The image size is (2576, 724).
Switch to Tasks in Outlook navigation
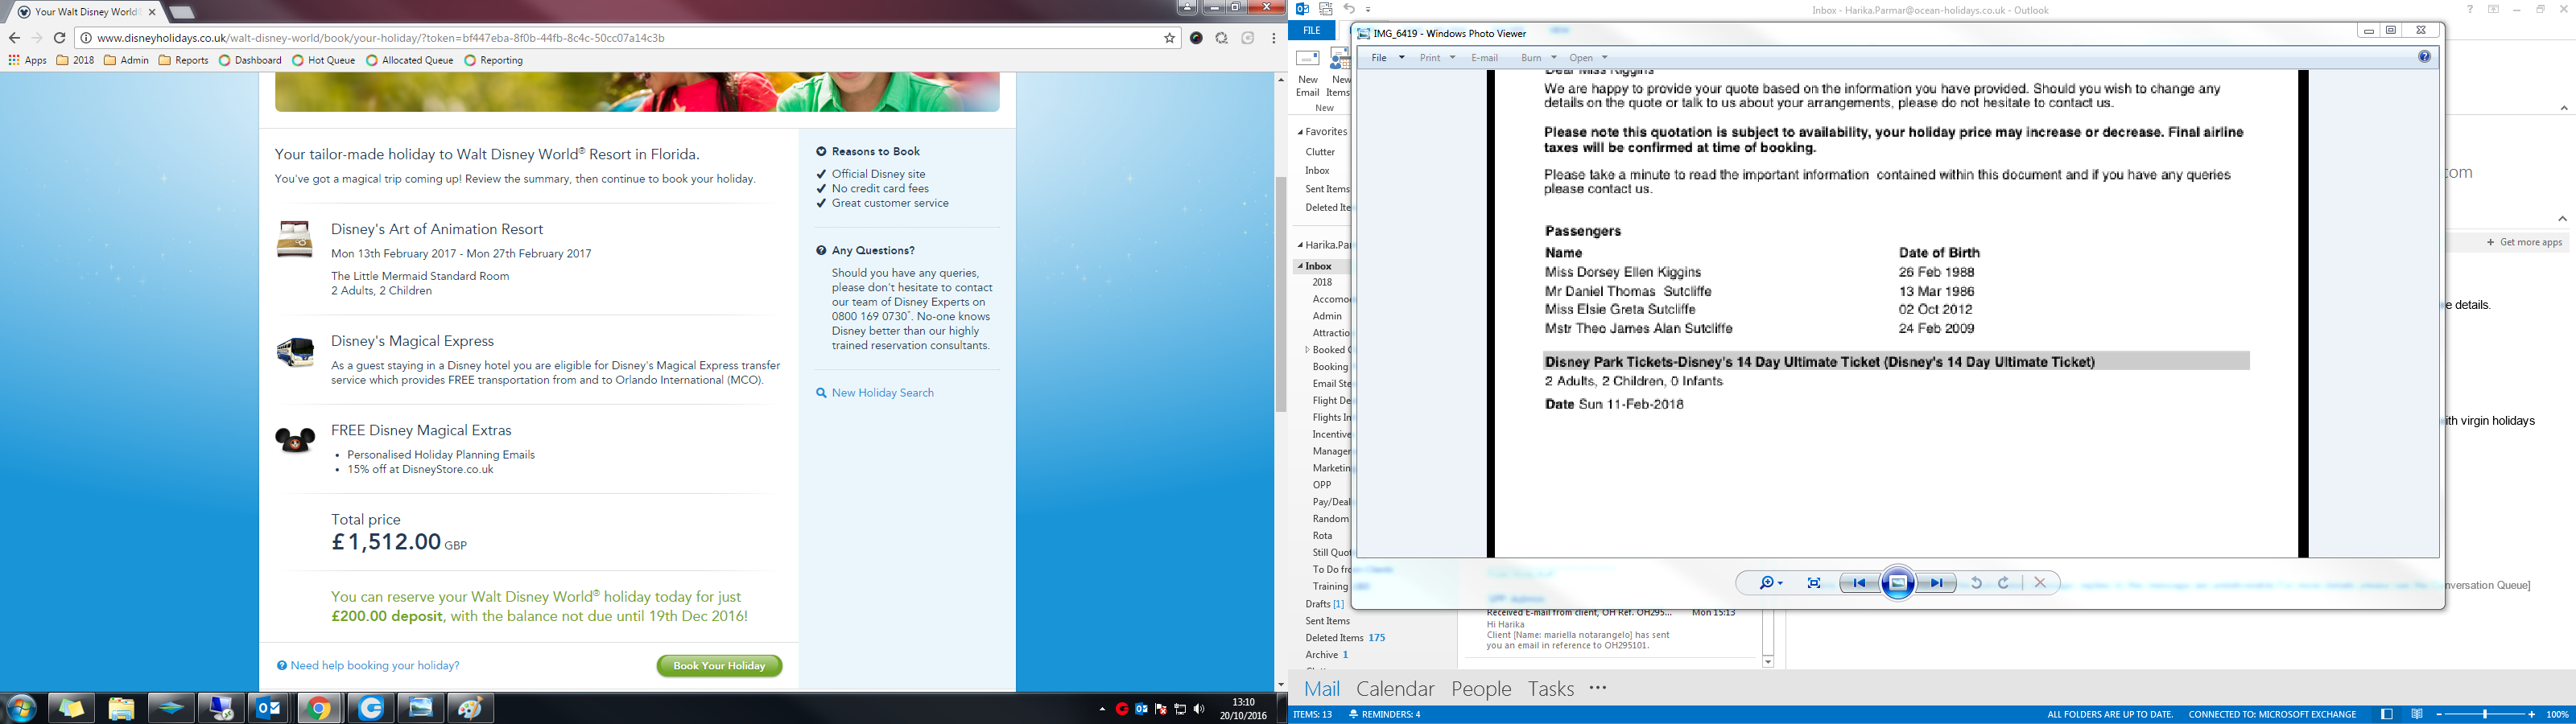tap(1551, 689)
